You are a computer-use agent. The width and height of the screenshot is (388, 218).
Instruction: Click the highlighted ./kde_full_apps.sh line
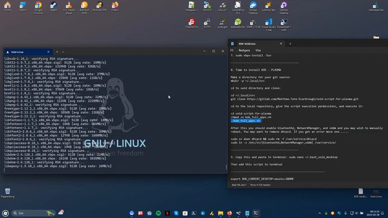[246, 121]
